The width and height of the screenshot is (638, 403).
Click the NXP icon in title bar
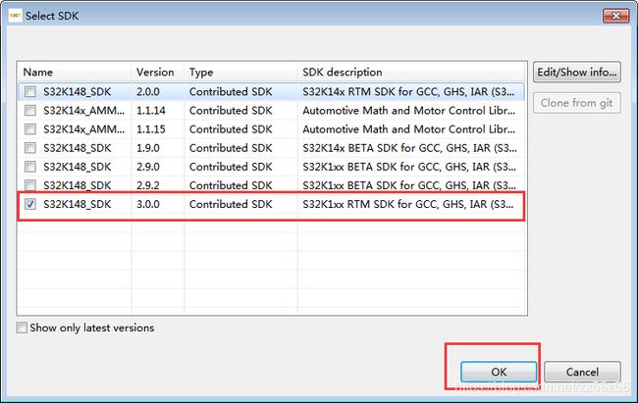coord(15,16)
